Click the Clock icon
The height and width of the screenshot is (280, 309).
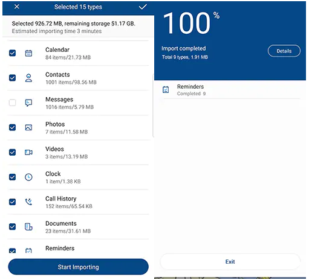tap(28, 177)
